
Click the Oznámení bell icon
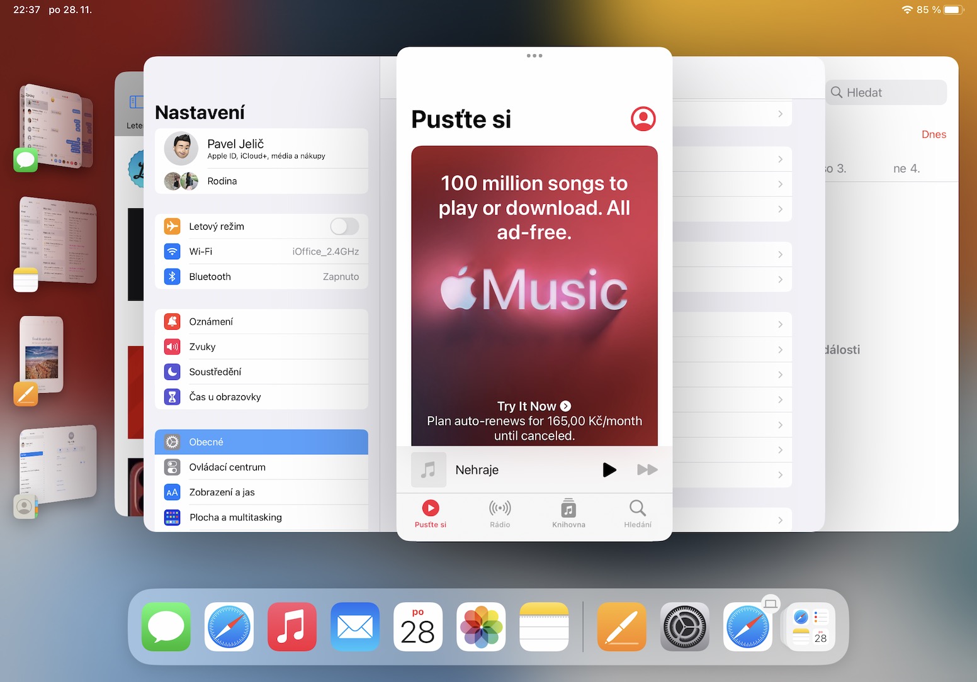point(172,321)
